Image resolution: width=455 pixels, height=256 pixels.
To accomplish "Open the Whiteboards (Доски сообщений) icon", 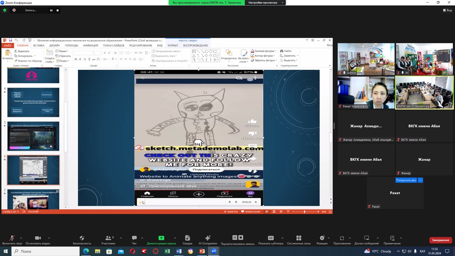I will (366, 238).
